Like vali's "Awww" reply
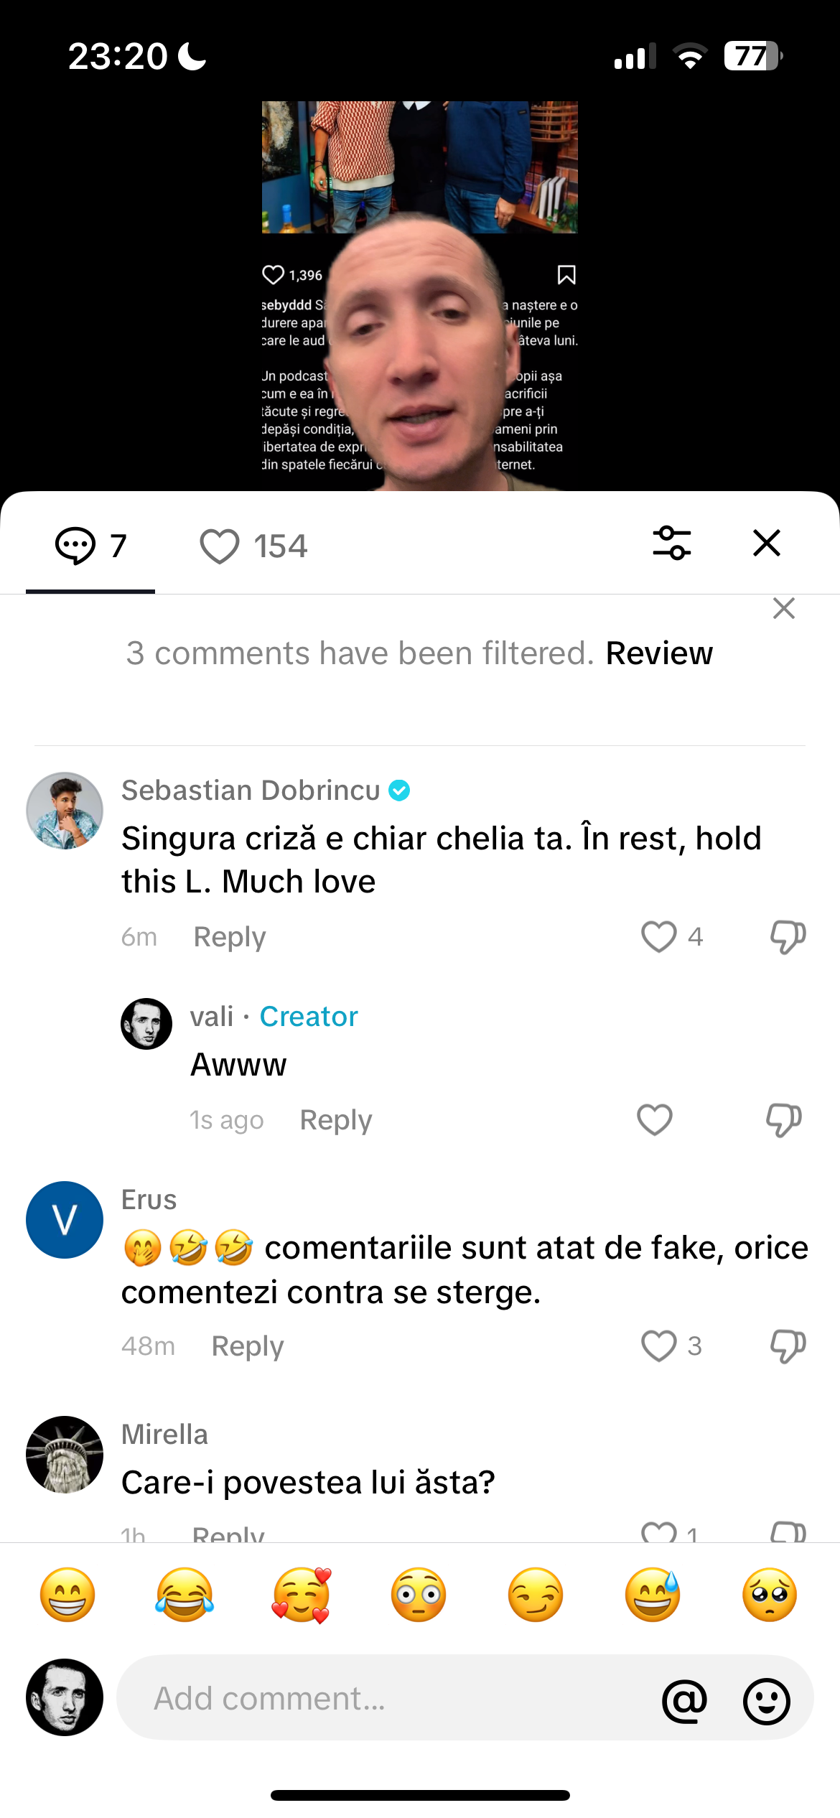 (654, 1119)
